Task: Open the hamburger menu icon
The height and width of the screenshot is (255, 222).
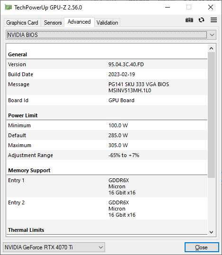Action: click(213, 20)
